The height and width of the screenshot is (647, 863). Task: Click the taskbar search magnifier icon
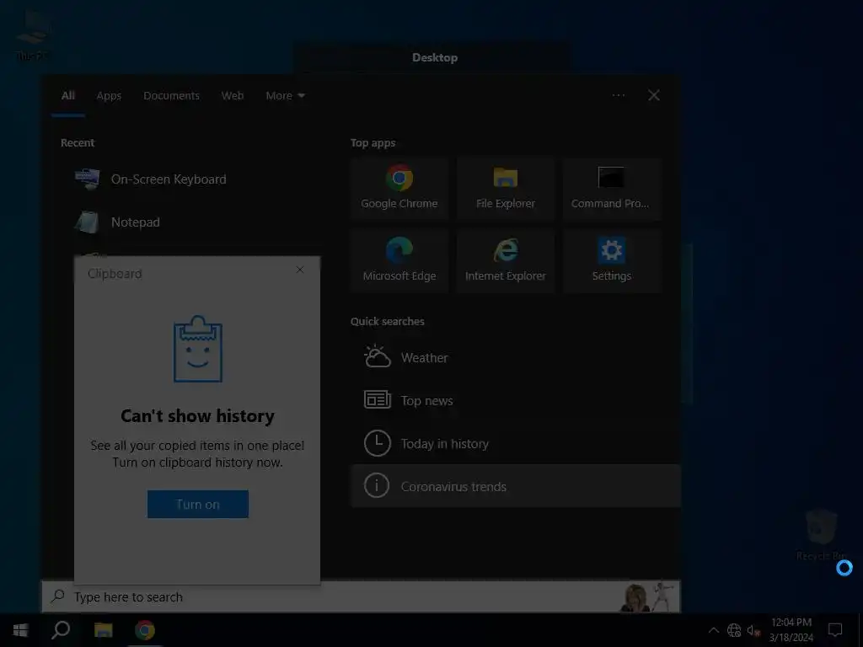[61, 630]
